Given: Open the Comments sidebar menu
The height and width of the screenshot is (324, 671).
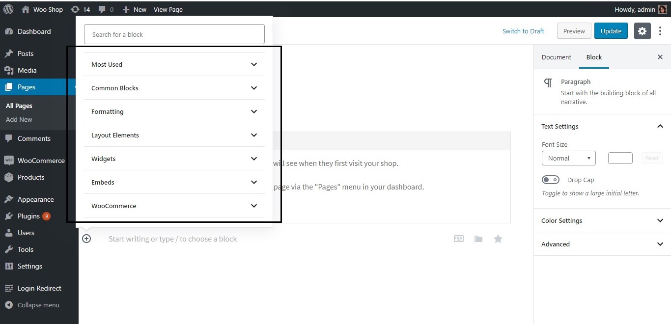Looking at the screenshot, I should 34,138.
